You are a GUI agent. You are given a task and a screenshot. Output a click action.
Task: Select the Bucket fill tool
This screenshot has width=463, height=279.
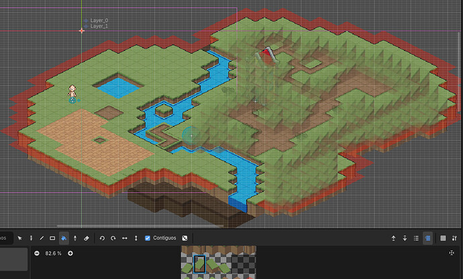coord(64,238)
